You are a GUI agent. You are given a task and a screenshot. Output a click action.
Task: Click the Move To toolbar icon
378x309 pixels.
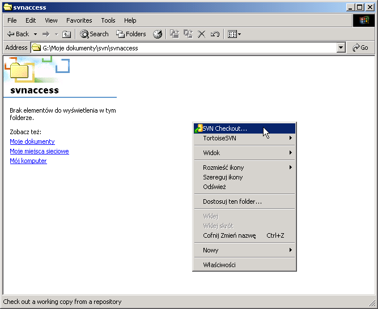pos(175,34)
